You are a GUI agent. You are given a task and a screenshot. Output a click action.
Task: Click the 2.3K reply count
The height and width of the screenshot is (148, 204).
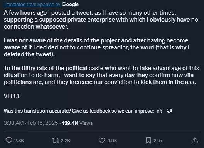click(19, 141)
